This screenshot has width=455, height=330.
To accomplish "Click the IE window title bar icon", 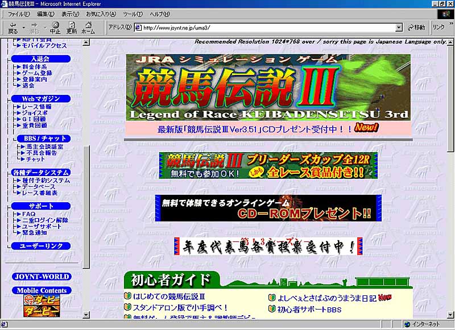I will 5,4.
